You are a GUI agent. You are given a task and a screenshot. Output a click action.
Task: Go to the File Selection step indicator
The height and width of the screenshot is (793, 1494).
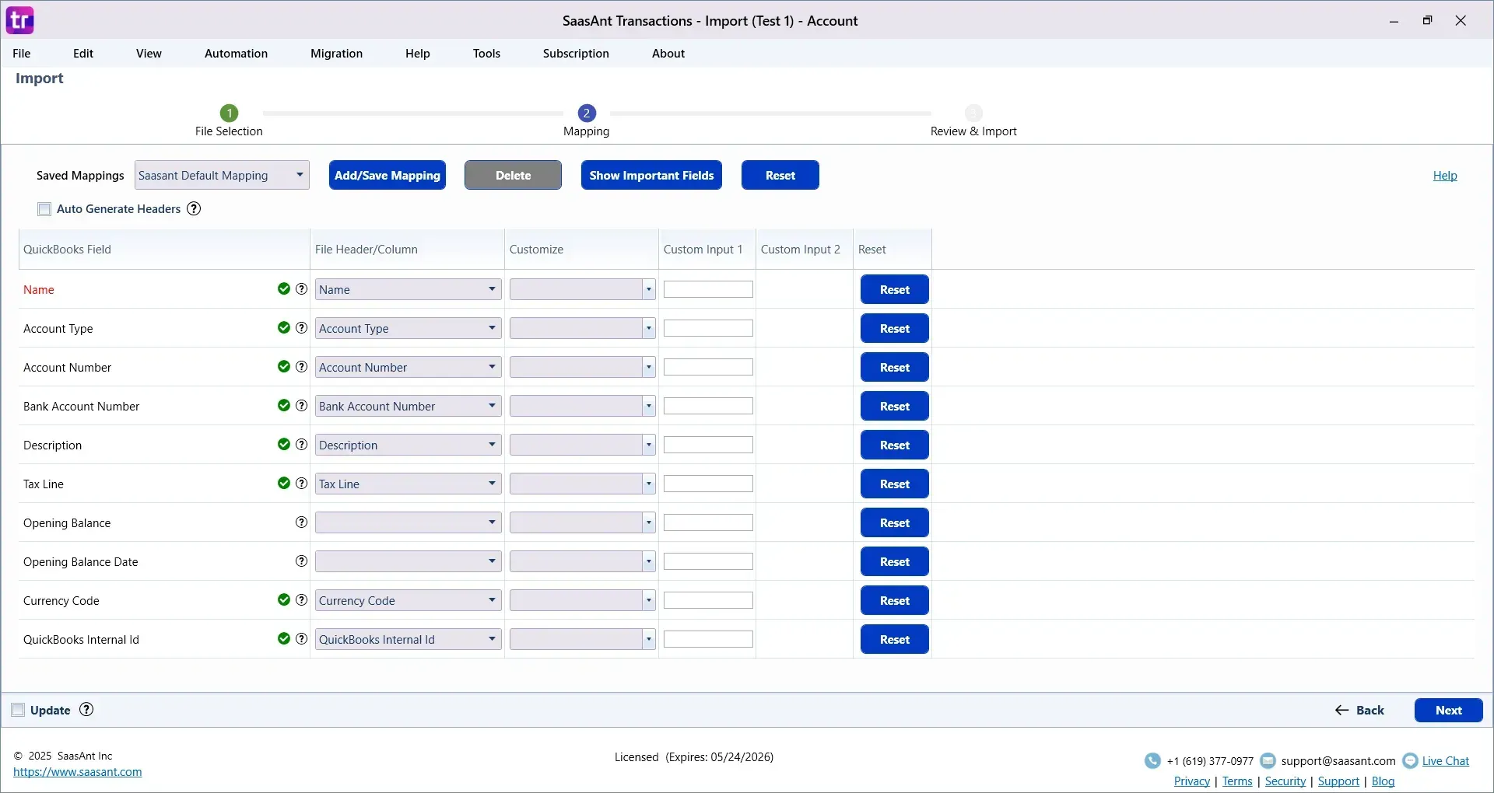coord(229,114)
